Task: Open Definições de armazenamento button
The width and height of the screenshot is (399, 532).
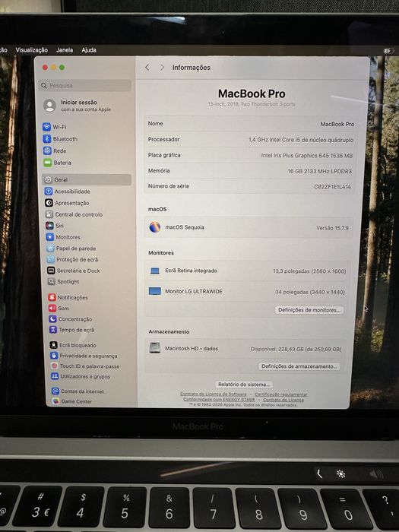Action: (299, 366)
